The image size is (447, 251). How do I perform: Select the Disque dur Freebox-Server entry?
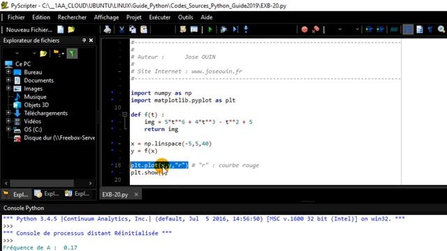pos(59,138)
